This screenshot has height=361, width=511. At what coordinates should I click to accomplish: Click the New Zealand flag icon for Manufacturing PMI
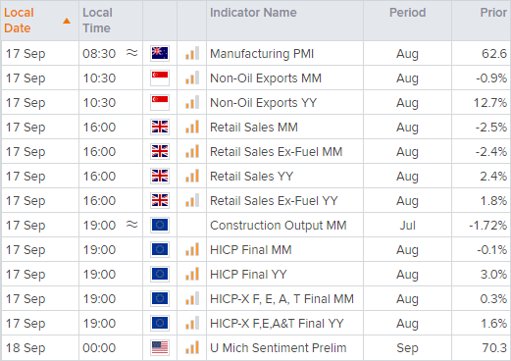coord(160,53)
